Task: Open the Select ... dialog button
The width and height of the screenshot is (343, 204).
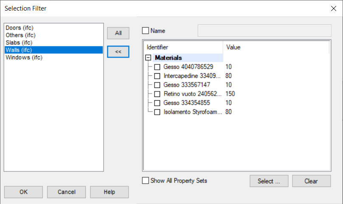Action: point(269,181)
